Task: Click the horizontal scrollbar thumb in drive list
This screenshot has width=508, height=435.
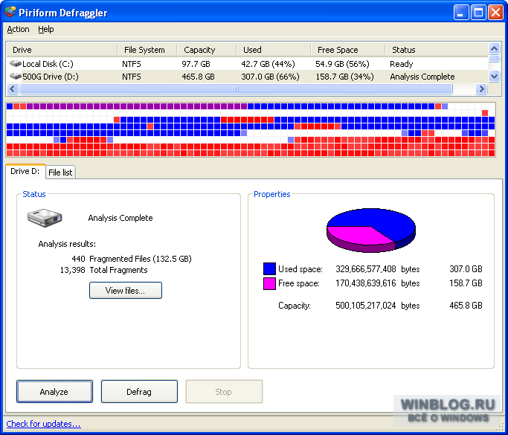Action: tap(236, 88)
